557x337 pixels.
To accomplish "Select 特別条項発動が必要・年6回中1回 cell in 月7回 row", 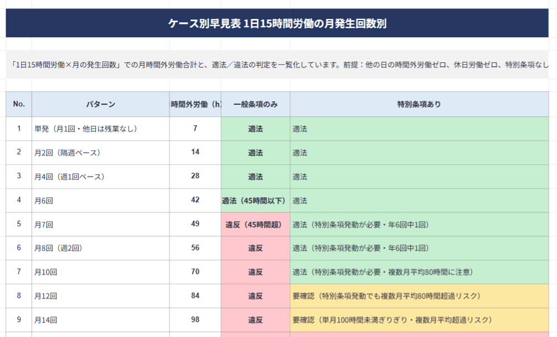I will 419,224.
